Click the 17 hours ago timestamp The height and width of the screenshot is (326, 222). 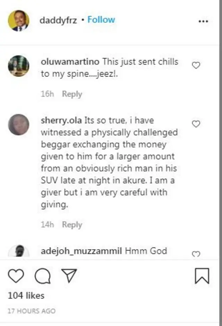[31, 311]
